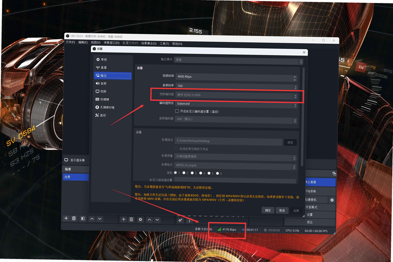Open the 文件(F) menu

click(x=70, y=42)
